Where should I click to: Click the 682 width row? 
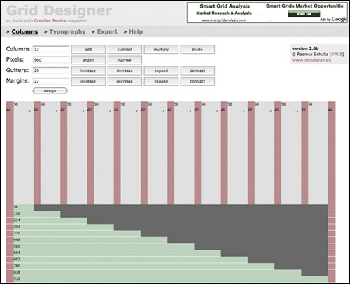click(x=131, y=260)
